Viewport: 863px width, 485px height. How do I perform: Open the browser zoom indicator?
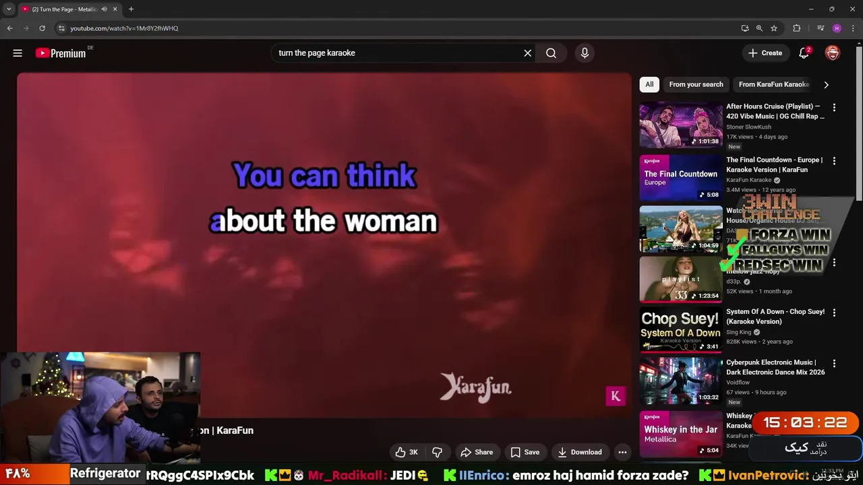(759, 28)
